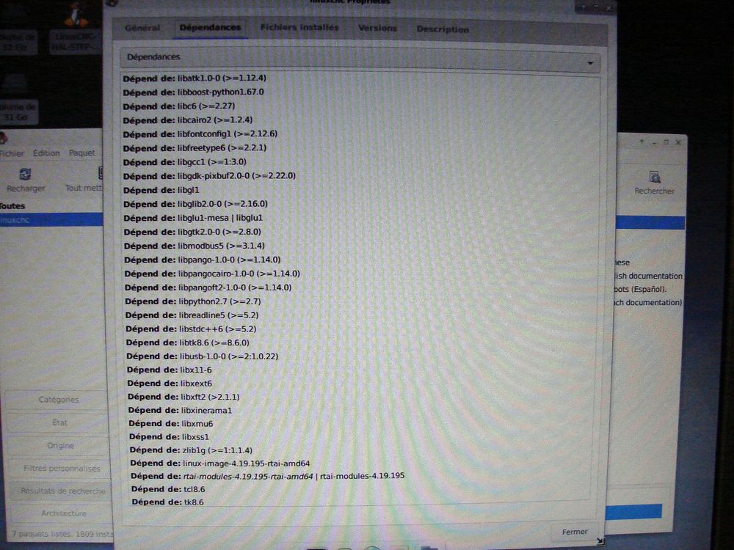The height and width of the screenshot is (550, 734).
Task: Open the Paquet menu in Synaptic
Action: [x=82, y=153]
